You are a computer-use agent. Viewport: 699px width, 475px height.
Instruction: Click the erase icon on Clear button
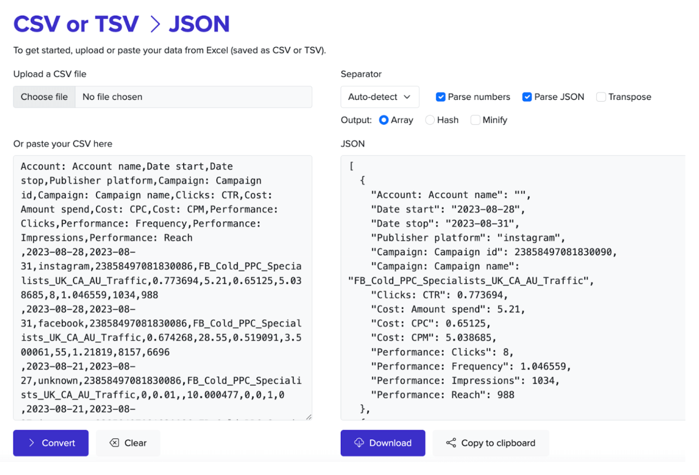click(x=114, y=443)
